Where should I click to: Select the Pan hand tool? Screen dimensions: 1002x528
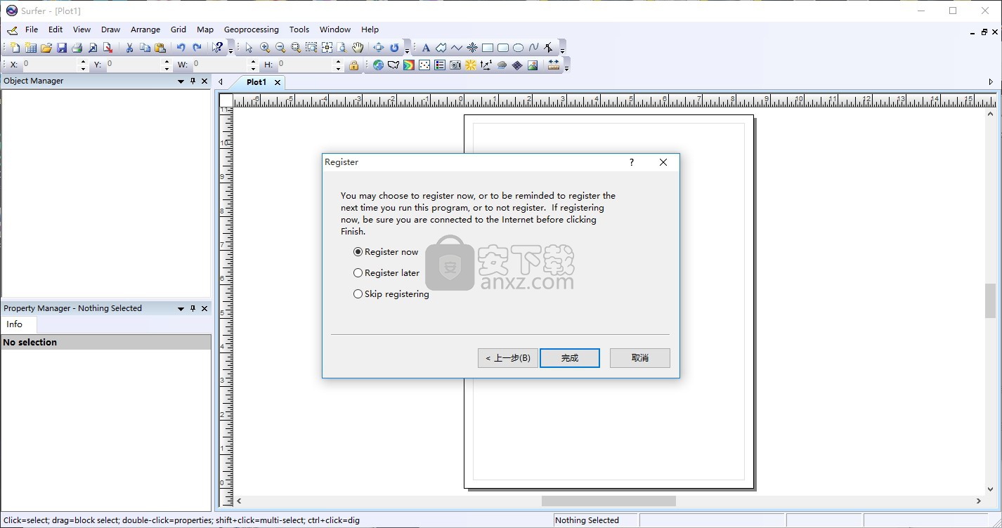pos(358,48)
